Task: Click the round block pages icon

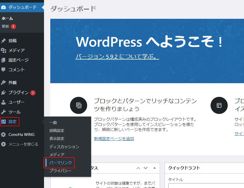Action: [x=79, y=105]
